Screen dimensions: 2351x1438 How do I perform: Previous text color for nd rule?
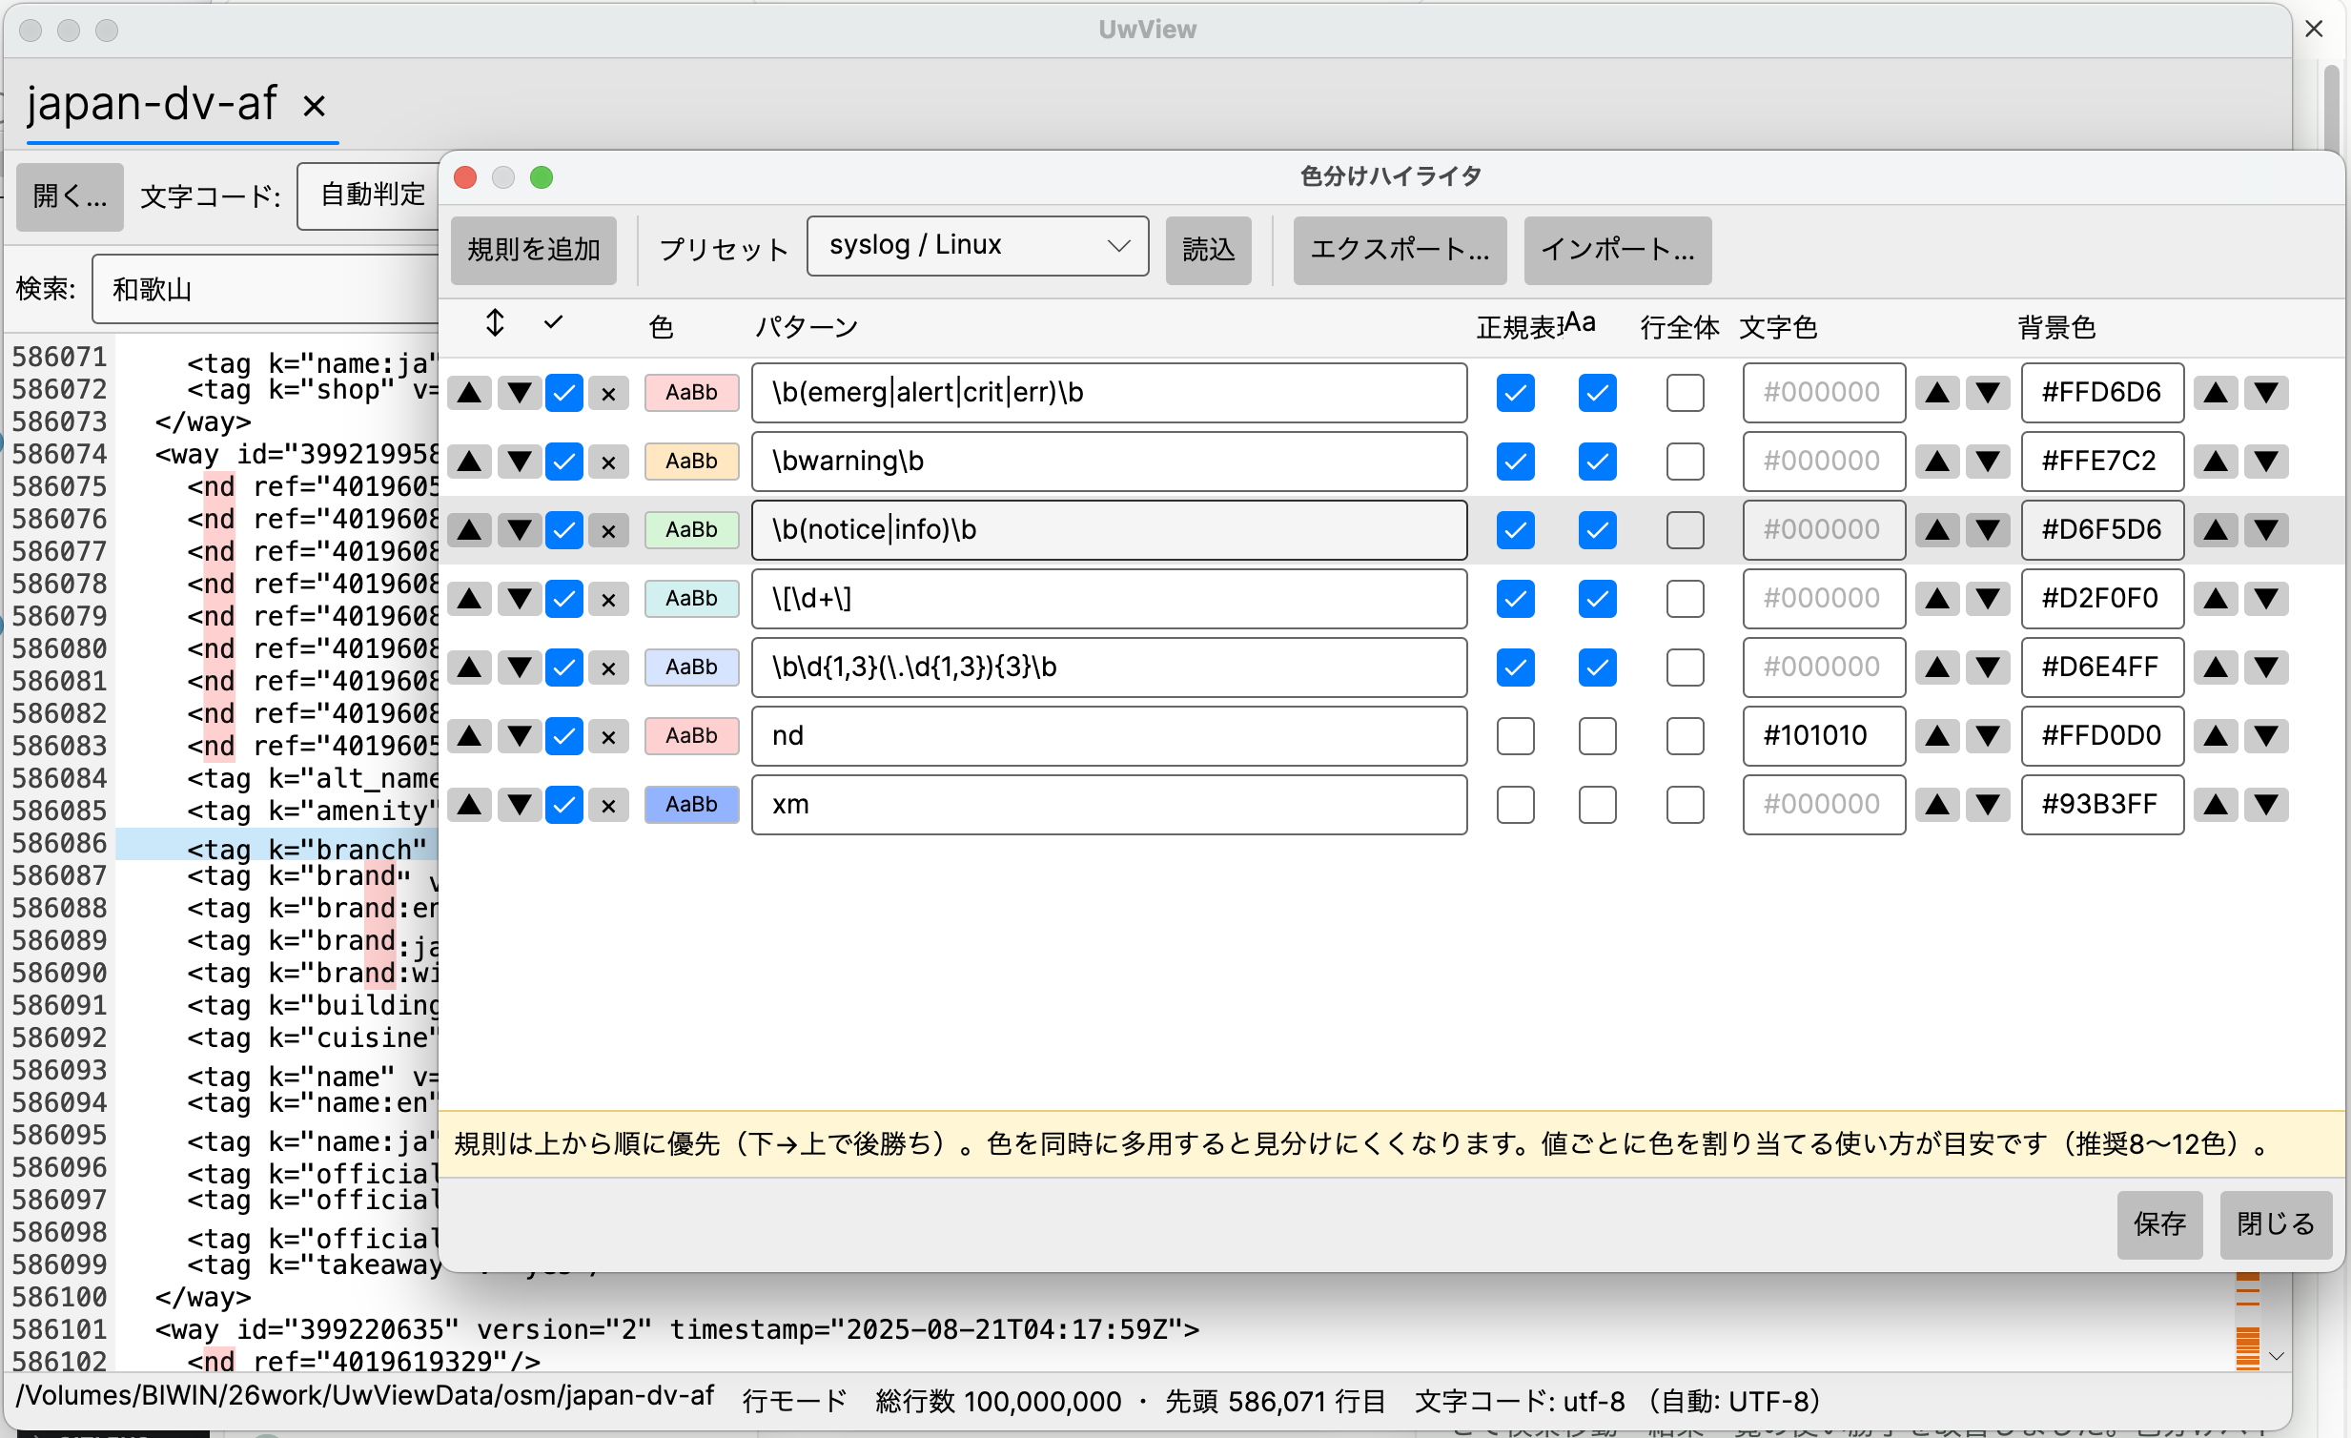coord(1937,737)
